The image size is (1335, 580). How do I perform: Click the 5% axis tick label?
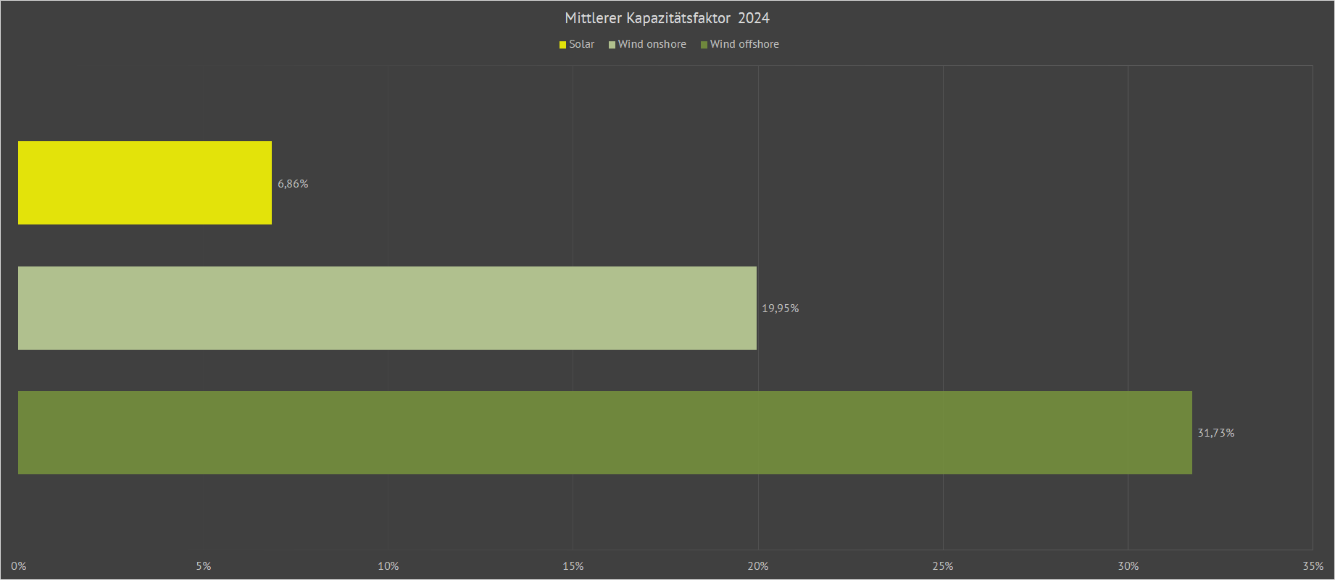tap(204, 566)
